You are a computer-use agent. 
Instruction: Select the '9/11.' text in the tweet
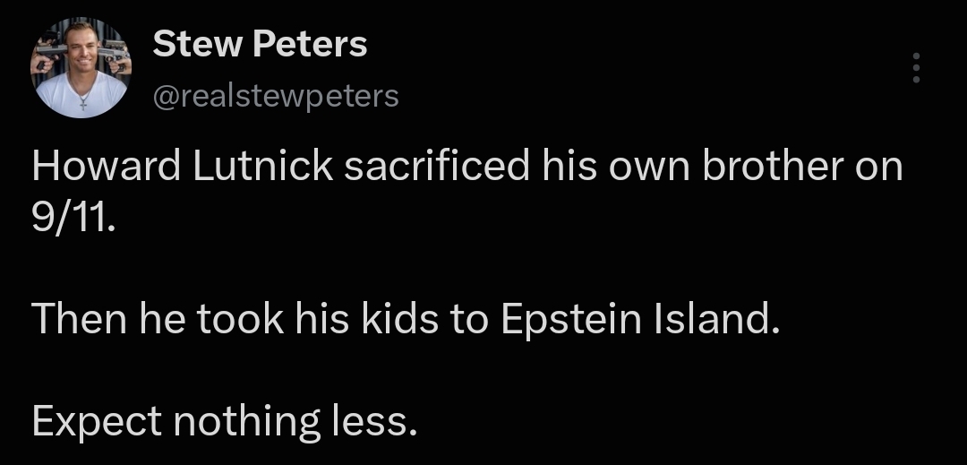pos(73,219)
